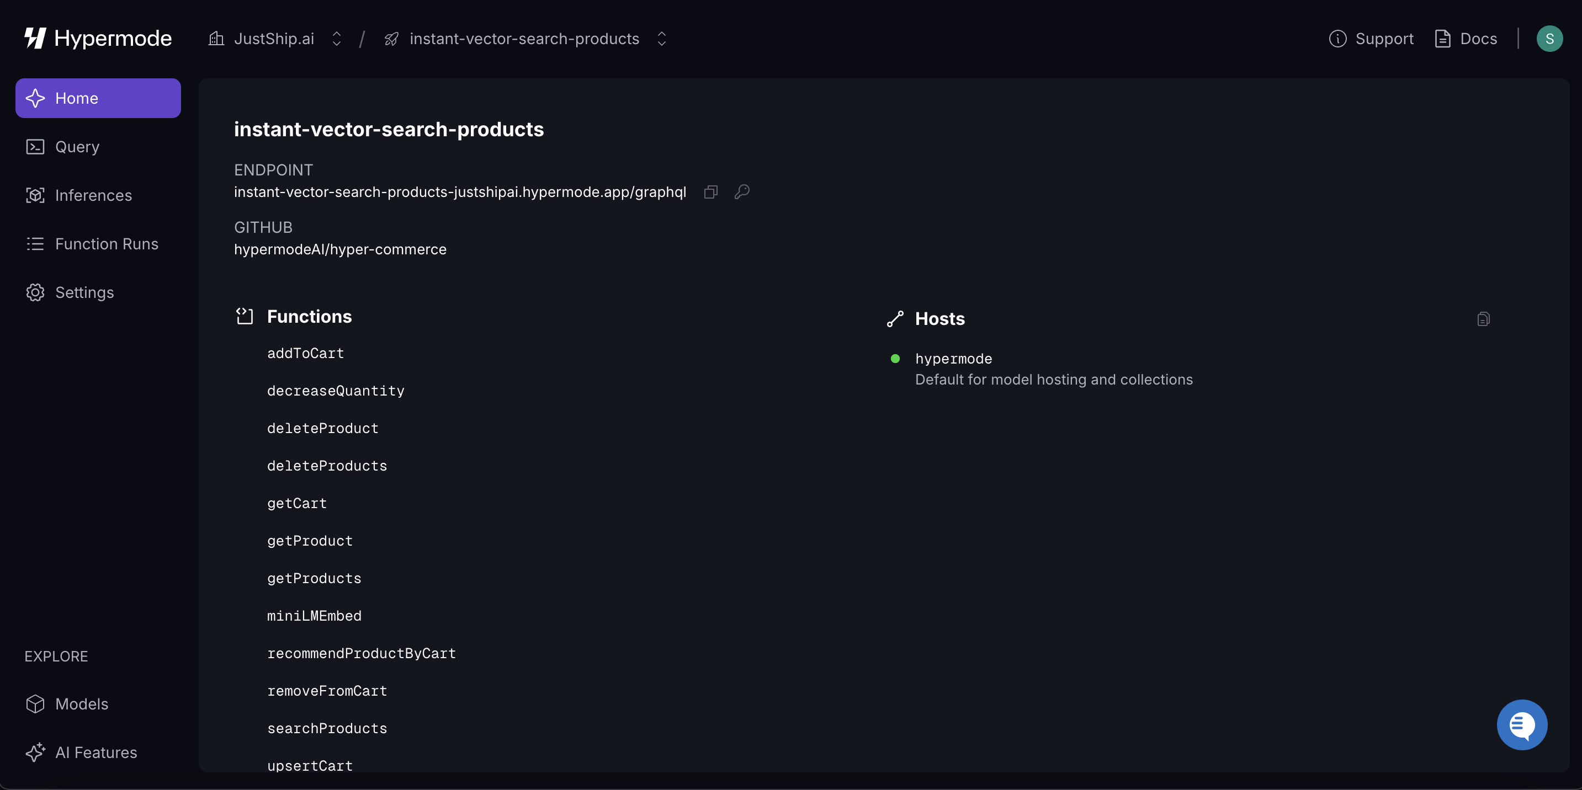
Task: Open the user avatar at top right
Action: tap(1550, 38)
